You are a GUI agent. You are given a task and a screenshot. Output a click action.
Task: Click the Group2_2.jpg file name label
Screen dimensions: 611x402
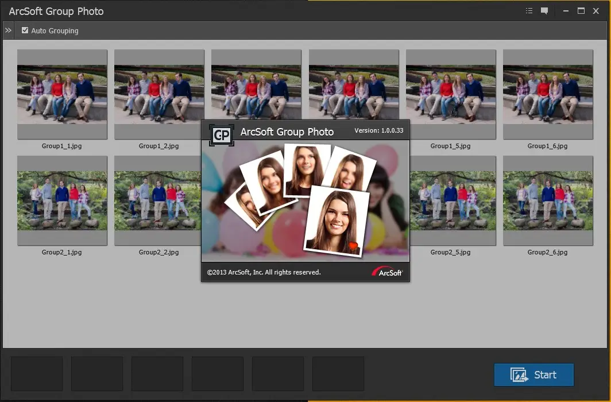click(158, 253)
